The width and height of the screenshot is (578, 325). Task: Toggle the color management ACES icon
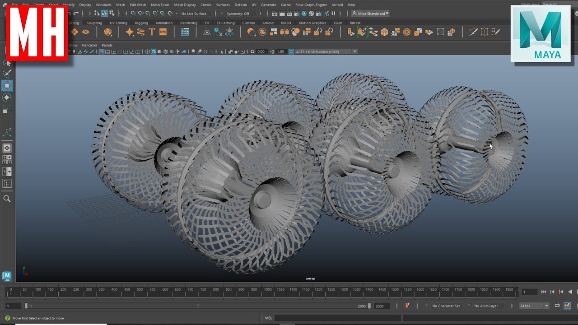(291, 51)
